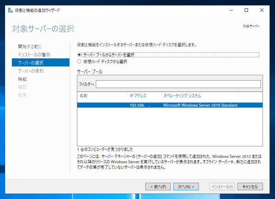Click the wizard icon in the title bar
The width and height of the screenshot is (275, 199).
click(11, 11)
